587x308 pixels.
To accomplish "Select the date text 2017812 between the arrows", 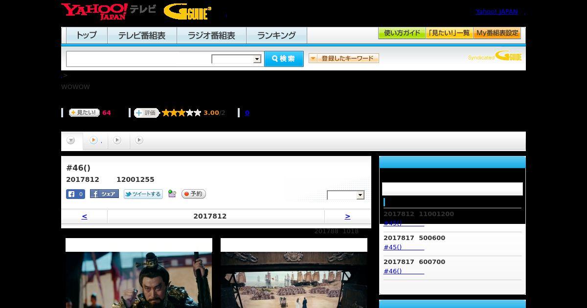I will pos(210,216).
